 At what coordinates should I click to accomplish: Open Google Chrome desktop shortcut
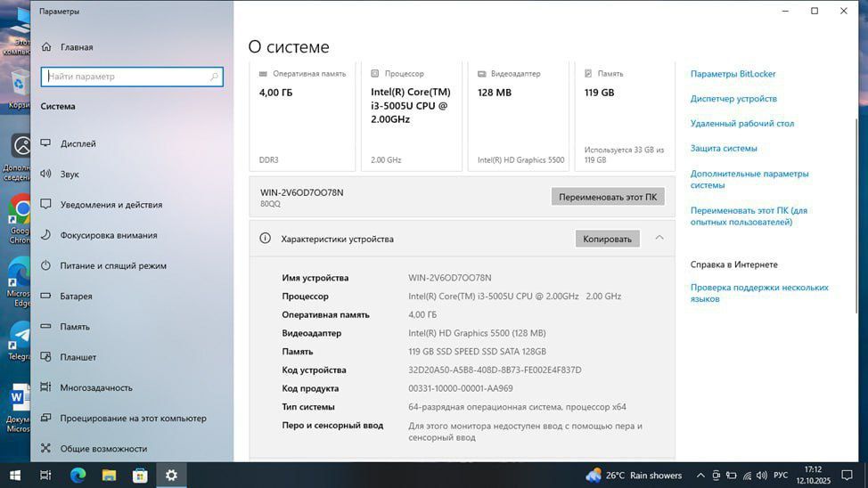coord(20,219)
